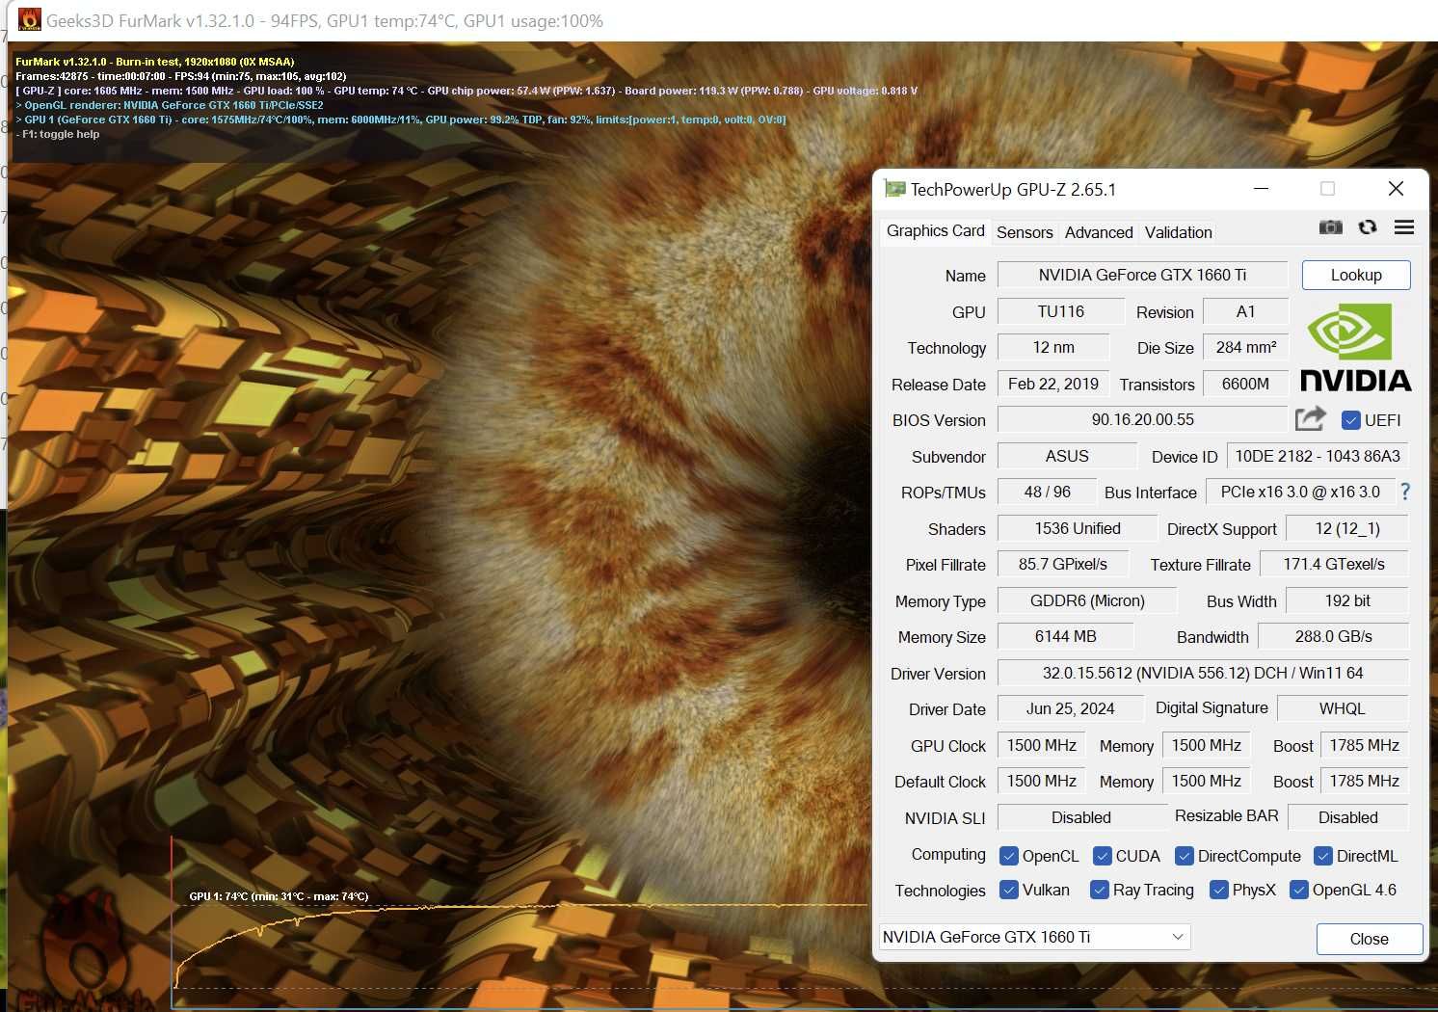Screen dimensions: 1438x1012
Task: Switch to the Graphics Card tab
Action: click(935, 231)
